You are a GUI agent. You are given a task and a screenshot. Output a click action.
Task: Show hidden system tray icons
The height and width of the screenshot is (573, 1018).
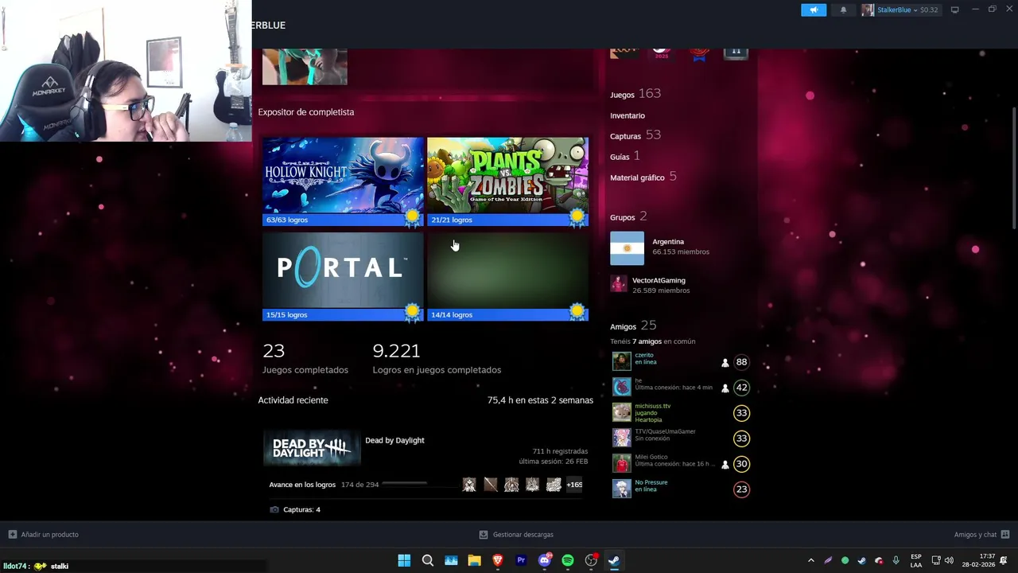810,560
